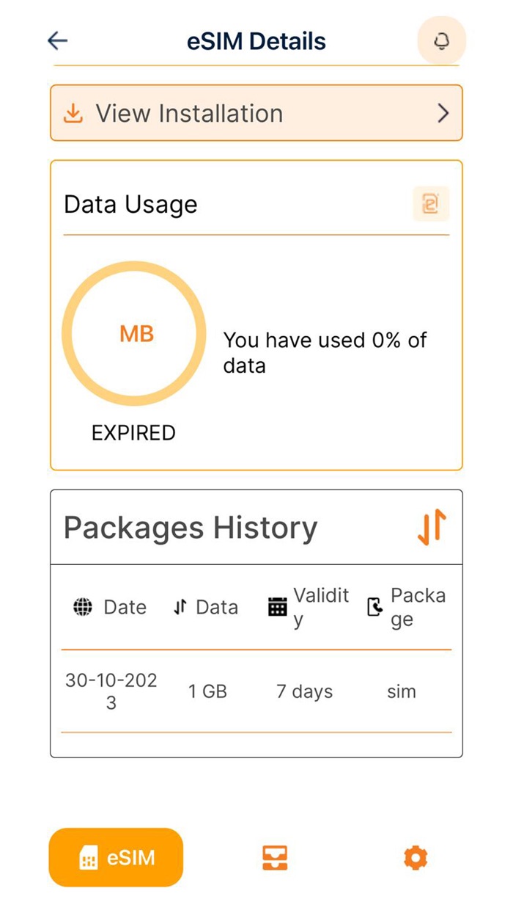The height and width of the screenshot is (913, 513).
Task: Open settings gear bottom tab
Action: (416, 857)
